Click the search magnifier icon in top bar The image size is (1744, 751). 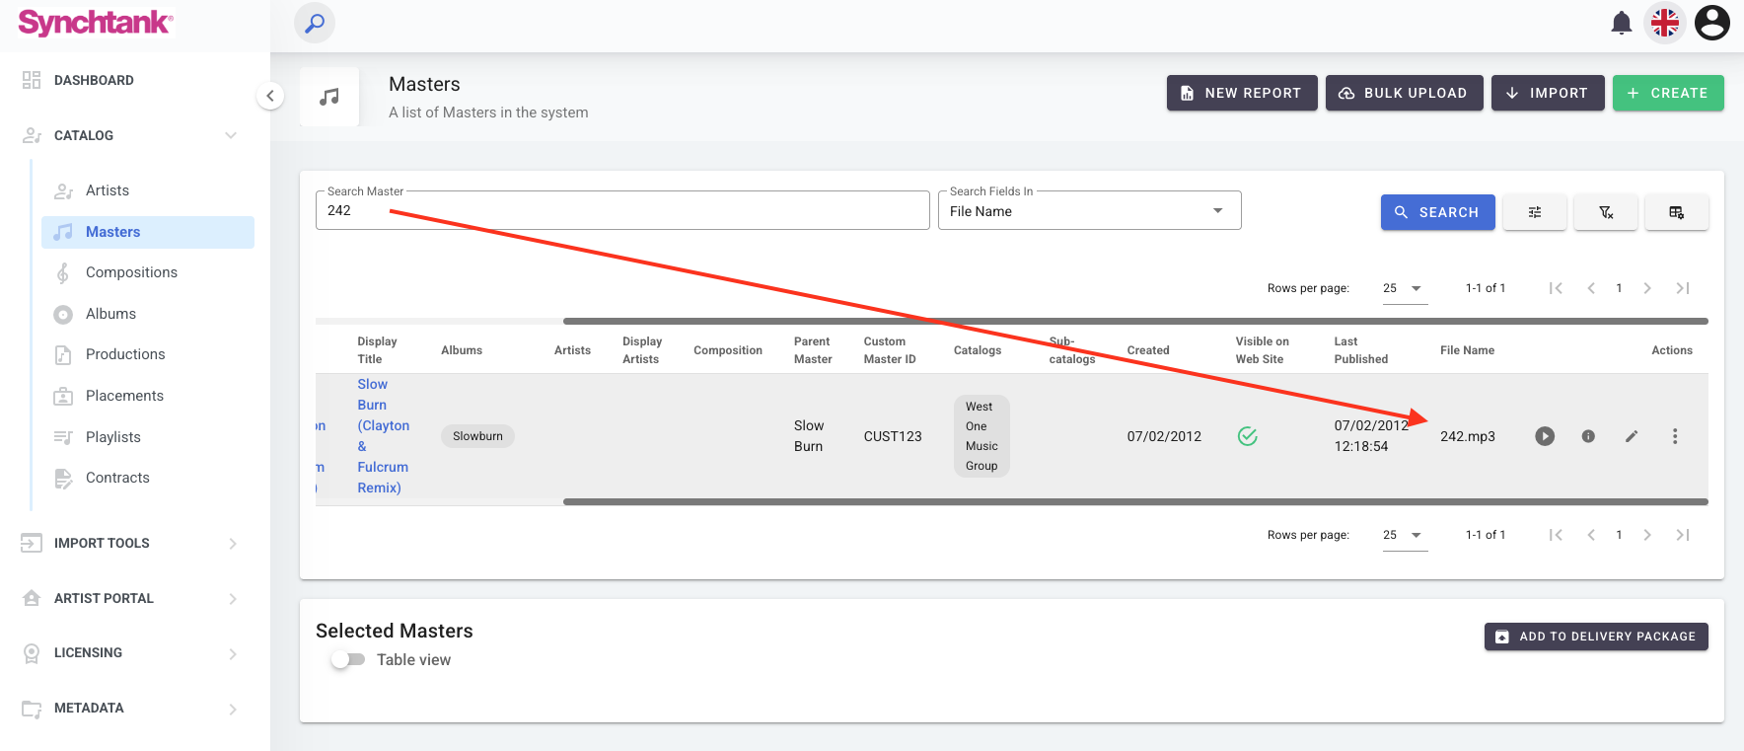point(315,23)
